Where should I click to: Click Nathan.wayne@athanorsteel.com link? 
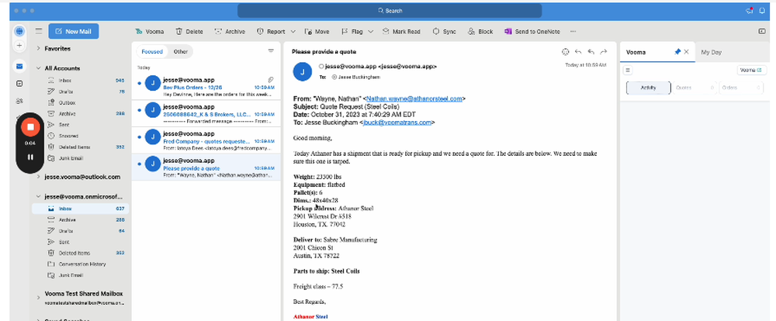(x=414, y=98)
